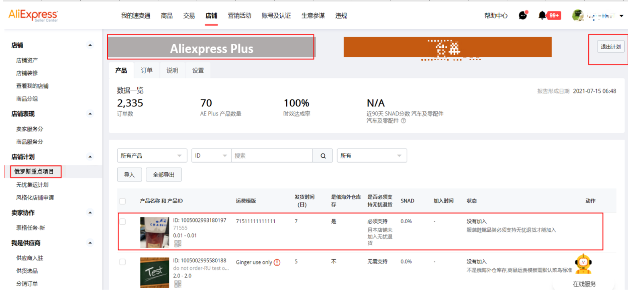Collapse the 卖家协作 sidebar section
Image resolution: width=628 pixels, height=295 pixels.
[x=90, y=212]
